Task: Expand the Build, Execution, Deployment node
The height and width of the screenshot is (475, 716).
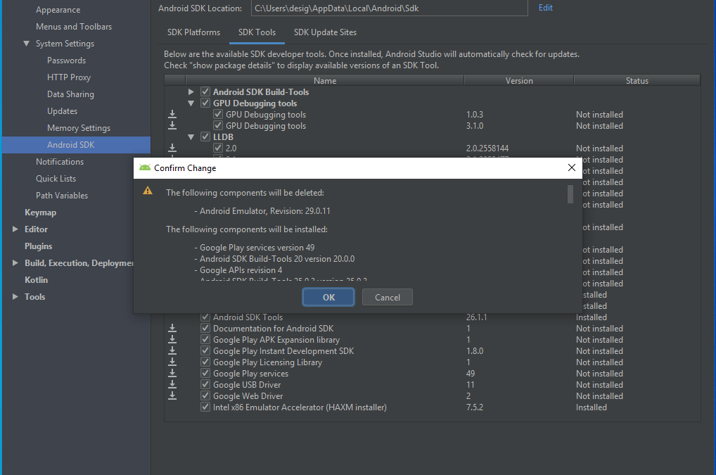Action: click(x=15, y=263)
